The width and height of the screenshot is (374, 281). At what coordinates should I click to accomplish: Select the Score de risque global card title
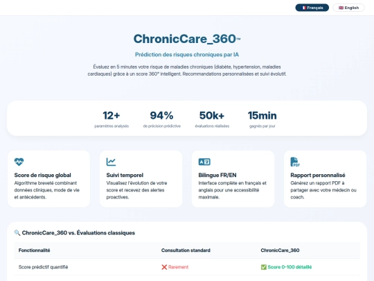[x=43, y=175]
